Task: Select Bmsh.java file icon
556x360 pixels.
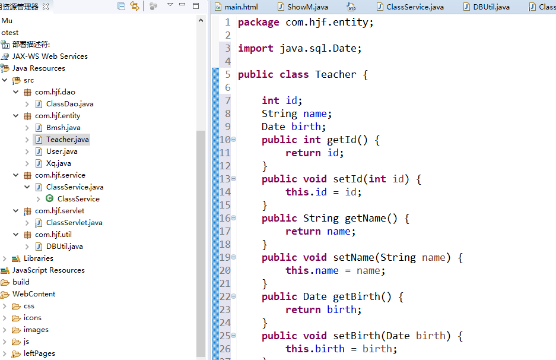Action: pos(39,128)
